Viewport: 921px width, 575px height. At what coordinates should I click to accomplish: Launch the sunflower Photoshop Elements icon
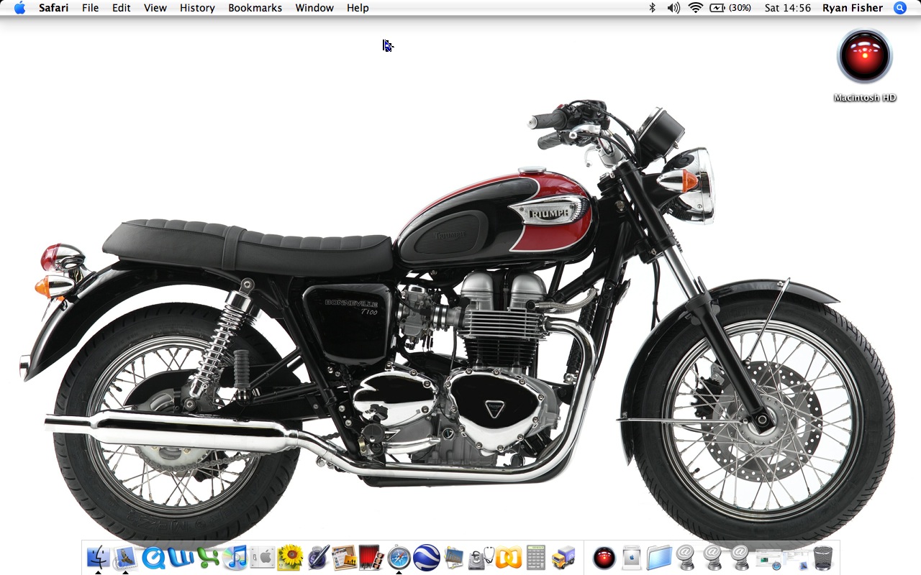click(x=290, y=558)
